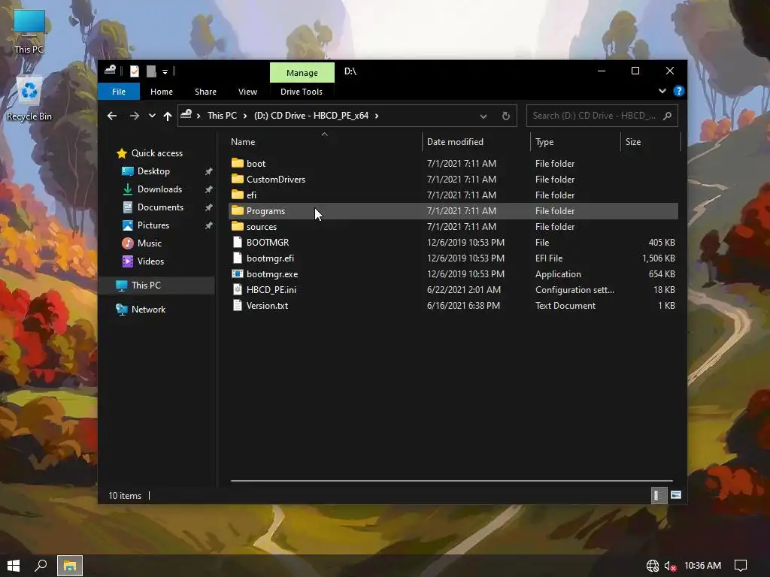Switch to Large icons view layout
The height and width of the screenshot is (577, 770).
pos(676,495)
